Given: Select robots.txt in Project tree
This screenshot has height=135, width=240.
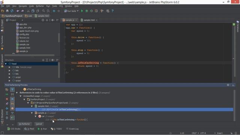Looking at the screenshot, I should (24, 41).
